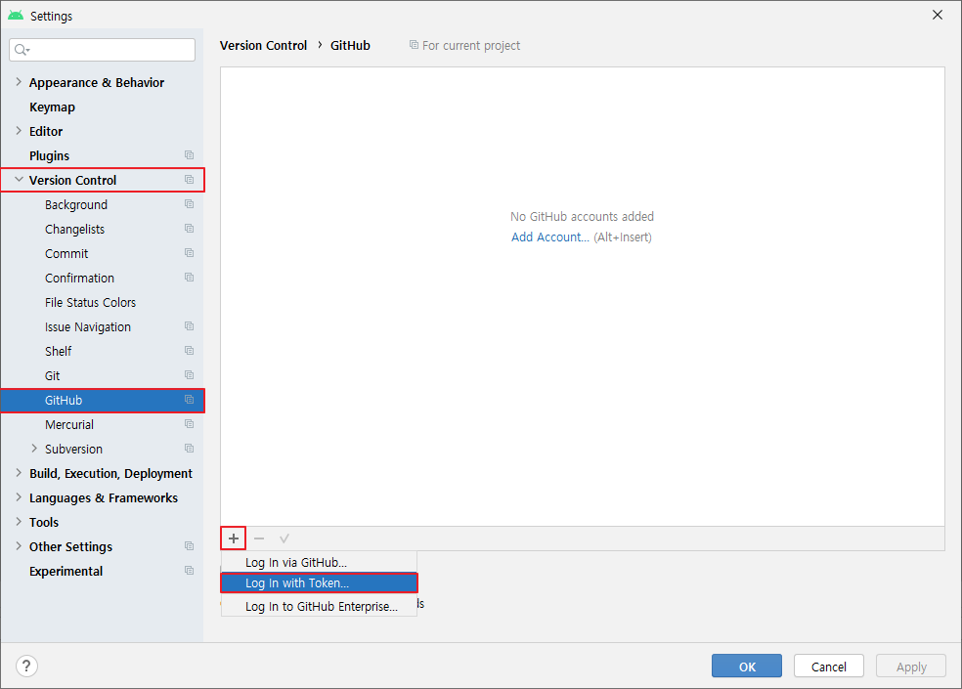Select the Shelf item
Viewport: 962px width, 689px height.
59,351
